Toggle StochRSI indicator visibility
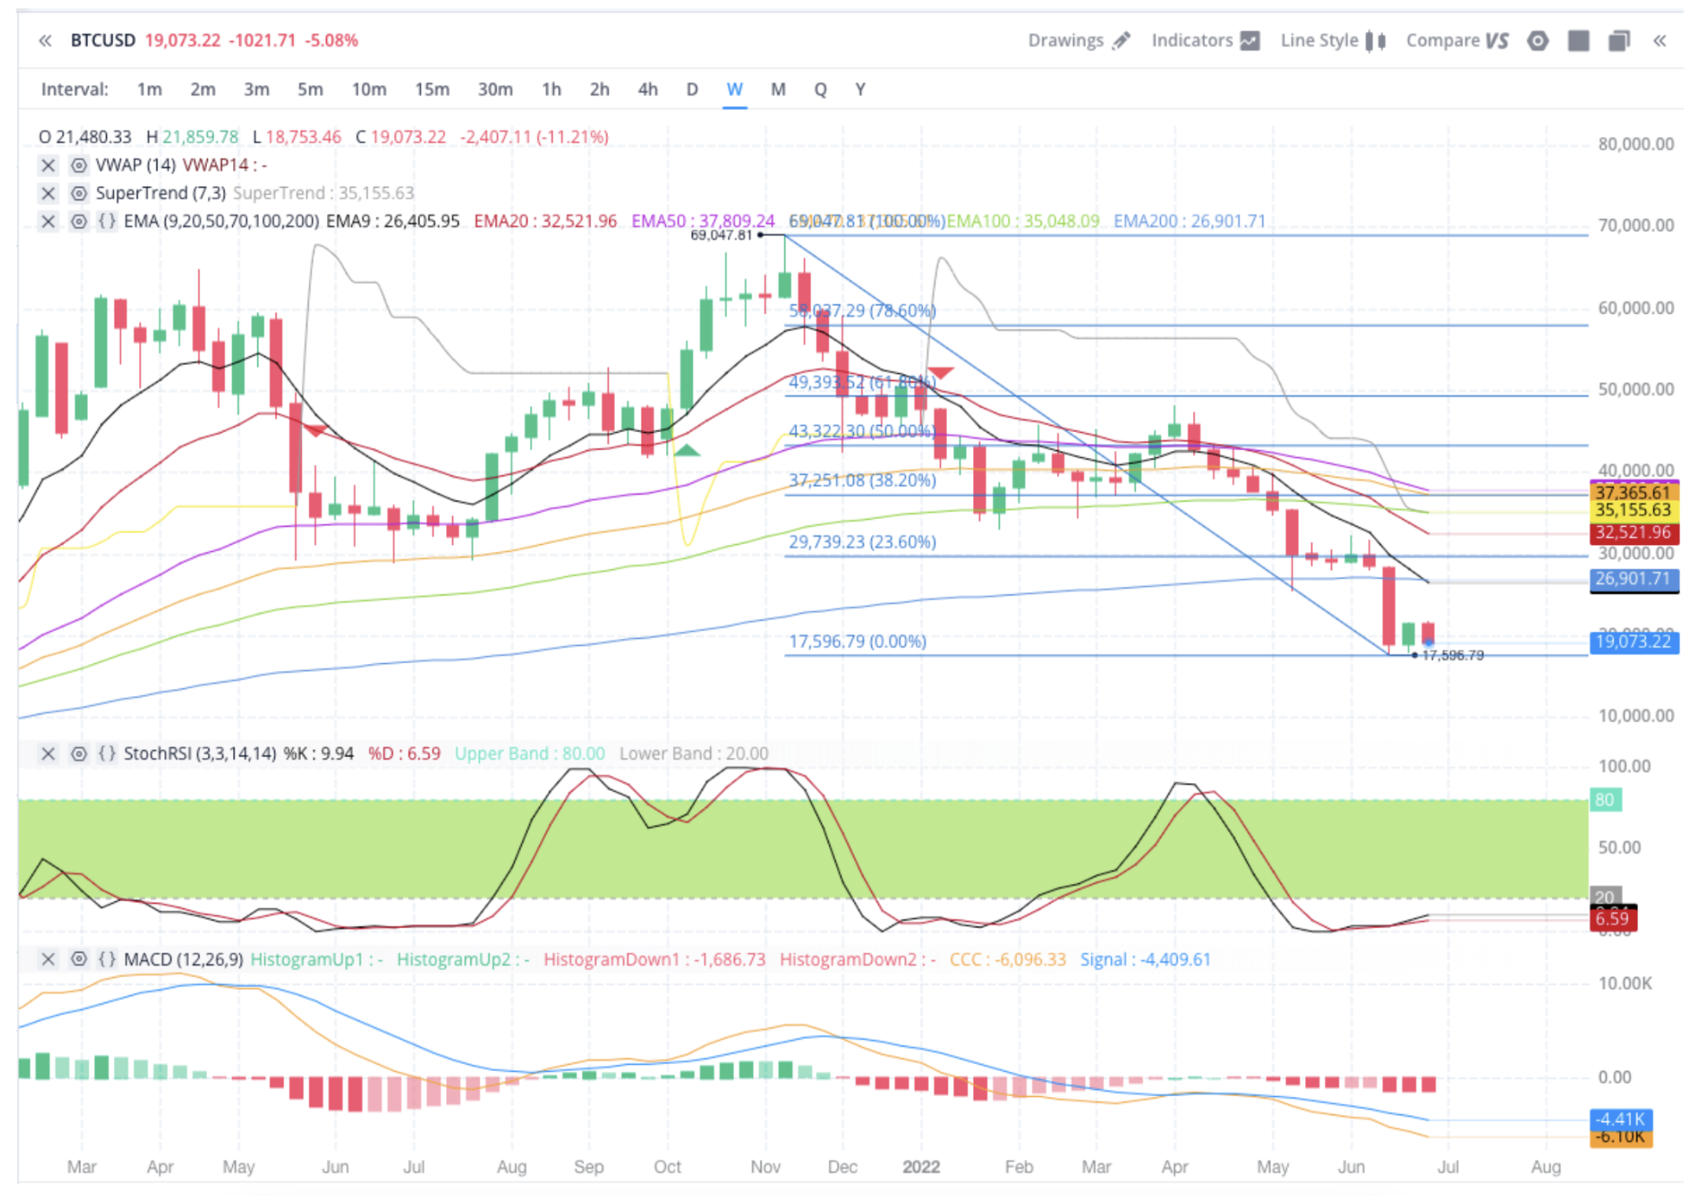This screenshot has width=1699, height=1196. (78, 753)
